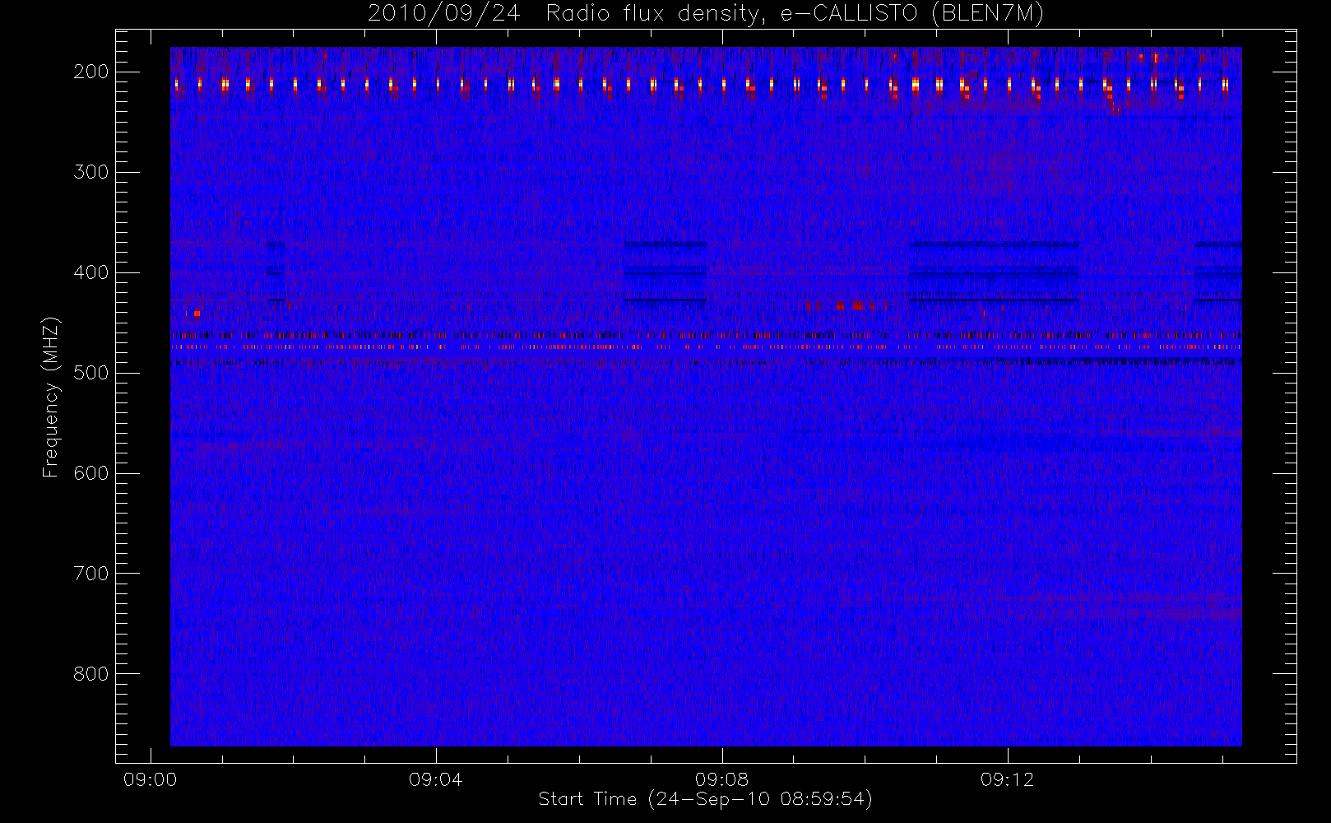The image size is (1331, 823).
Task: Click the 700 frequency tick label
Action: coord(91,574)
